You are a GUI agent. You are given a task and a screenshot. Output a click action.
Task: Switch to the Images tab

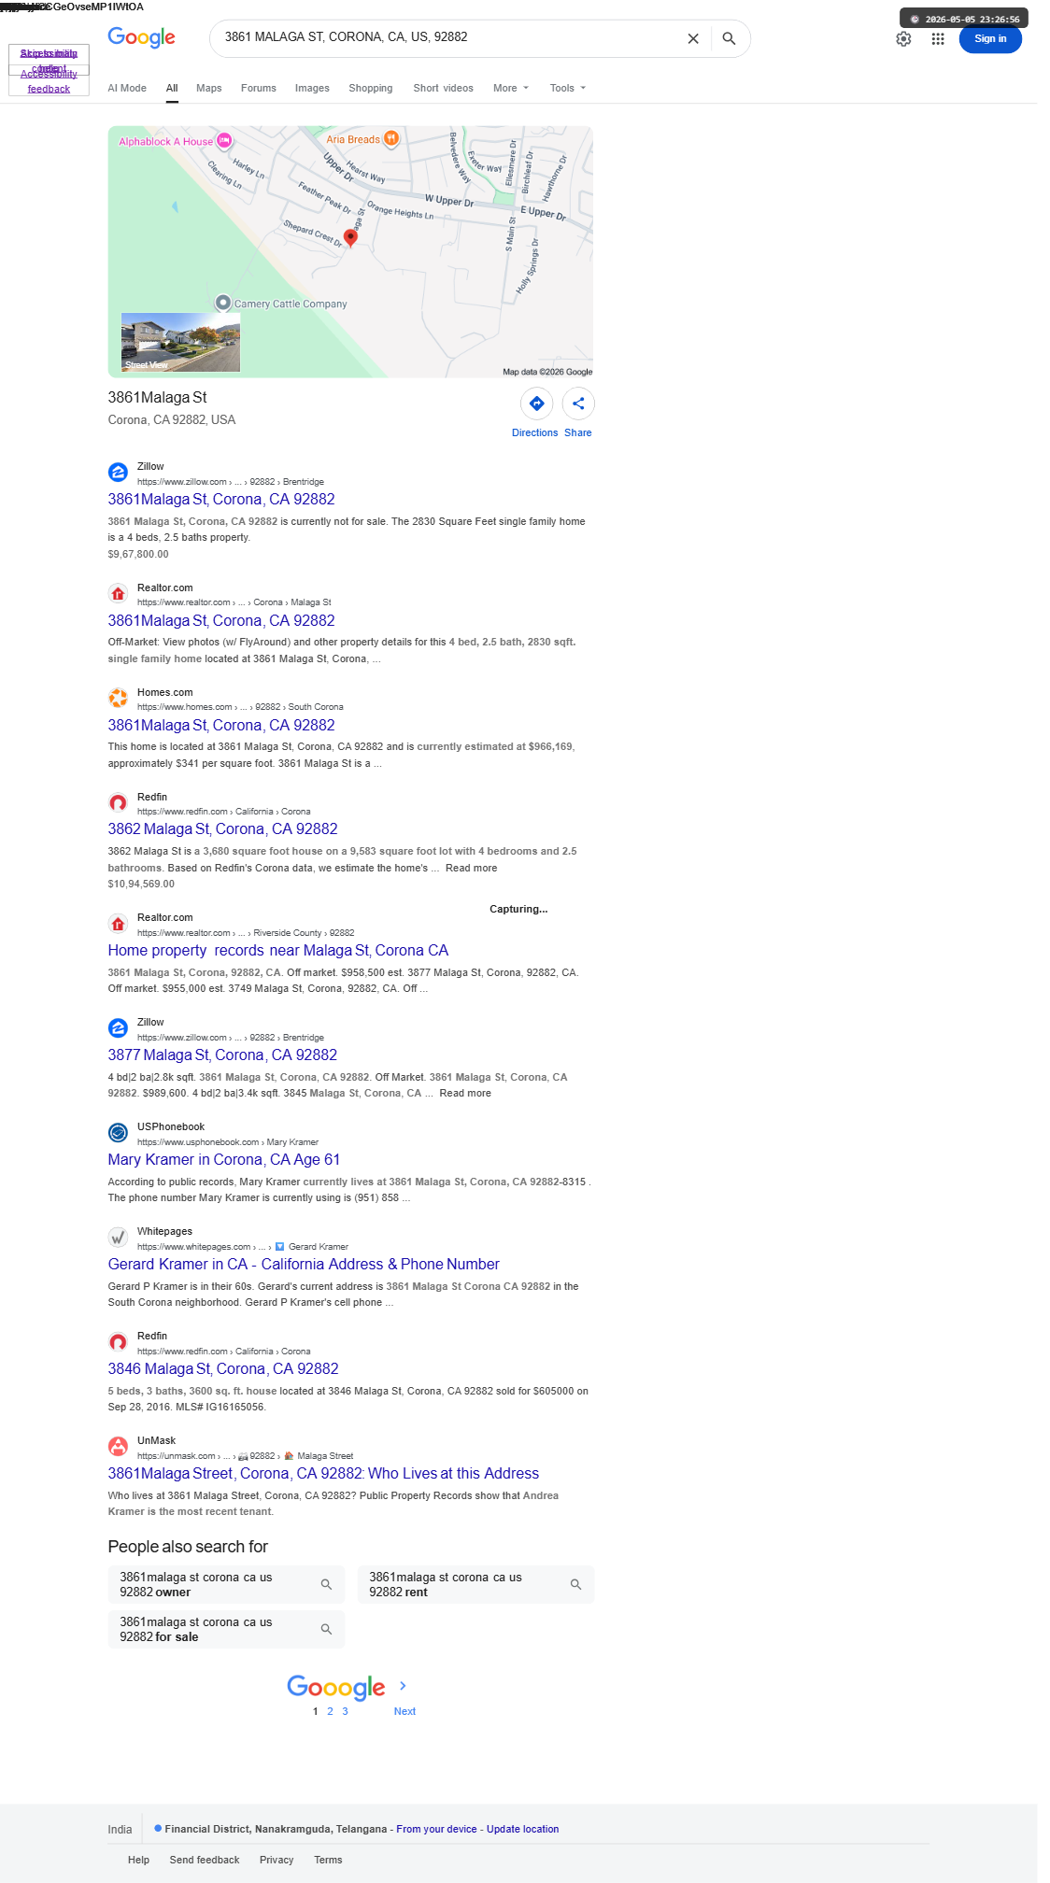click(312, 88)
